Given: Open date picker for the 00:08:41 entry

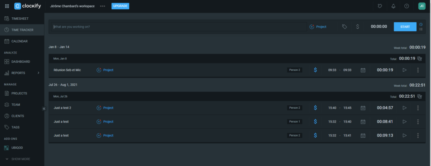Looking at the screenshot, I should [x=363, y=122].
